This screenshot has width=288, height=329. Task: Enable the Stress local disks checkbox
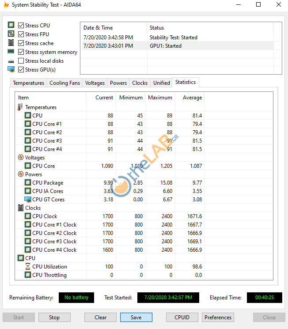point(21,61)
